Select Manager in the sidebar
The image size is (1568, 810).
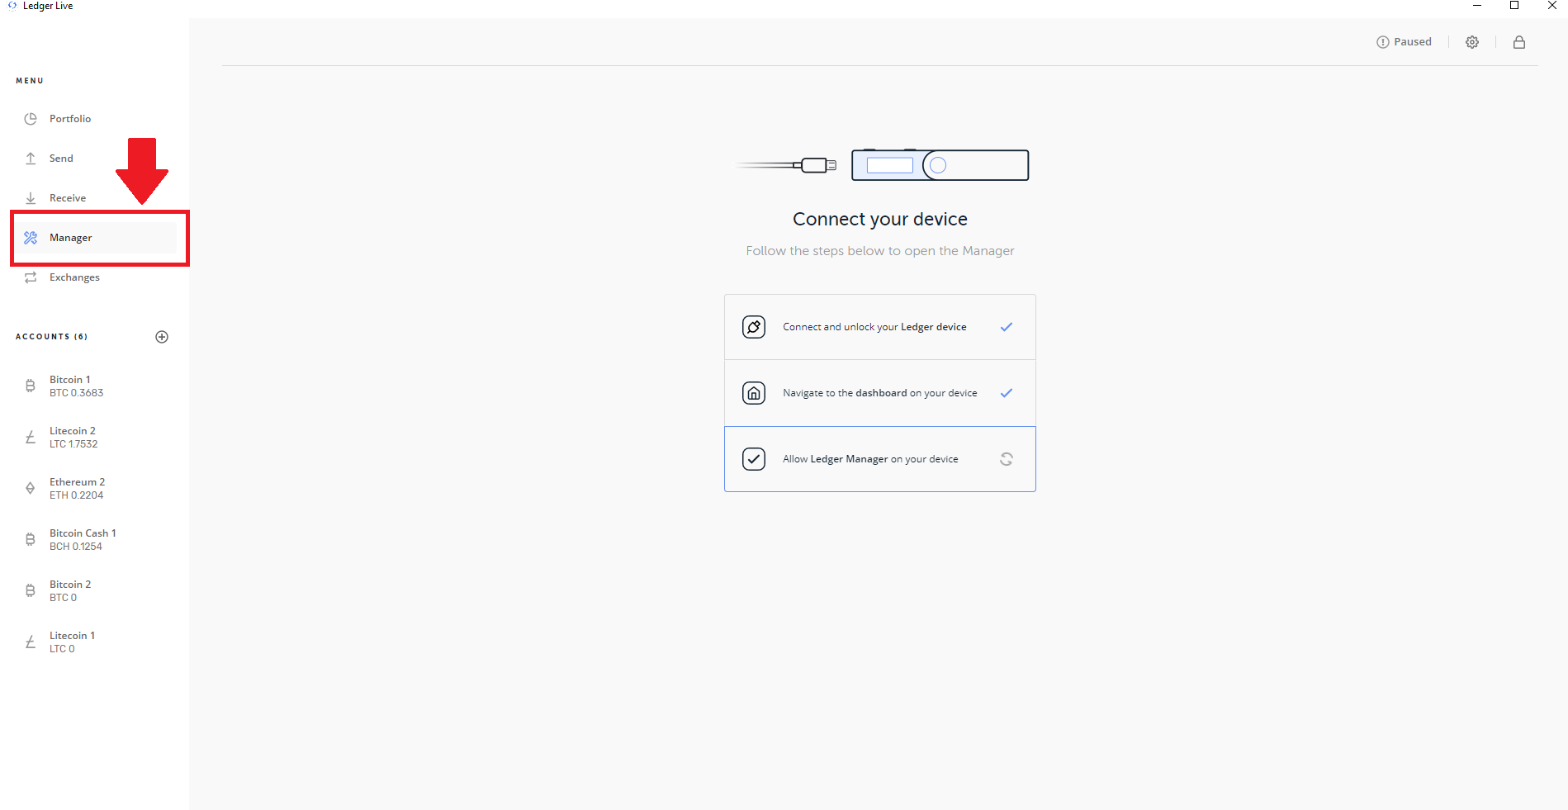pyautogui.click(x=95, y=238)
